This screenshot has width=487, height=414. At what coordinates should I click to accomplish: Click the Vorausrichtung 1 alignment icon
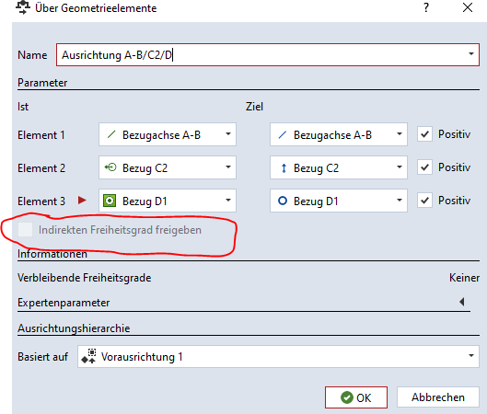click(x=88, y=356)
